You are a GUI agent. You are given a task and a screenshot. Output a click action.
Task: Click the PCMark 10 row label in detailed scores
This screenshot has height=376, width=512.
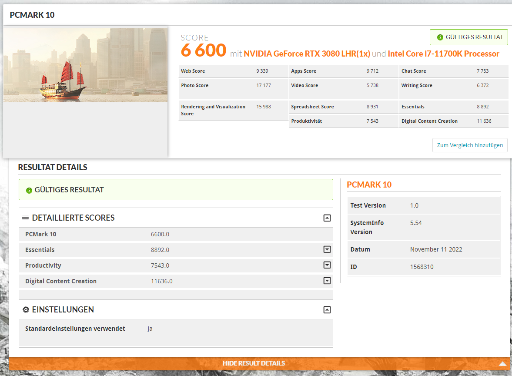point(40,234)
